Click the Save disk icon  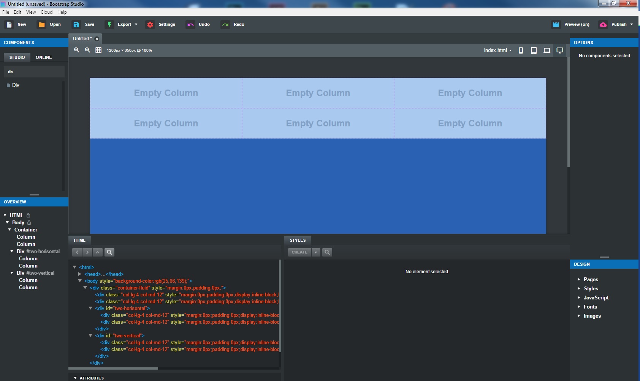[x=76, y=24]
